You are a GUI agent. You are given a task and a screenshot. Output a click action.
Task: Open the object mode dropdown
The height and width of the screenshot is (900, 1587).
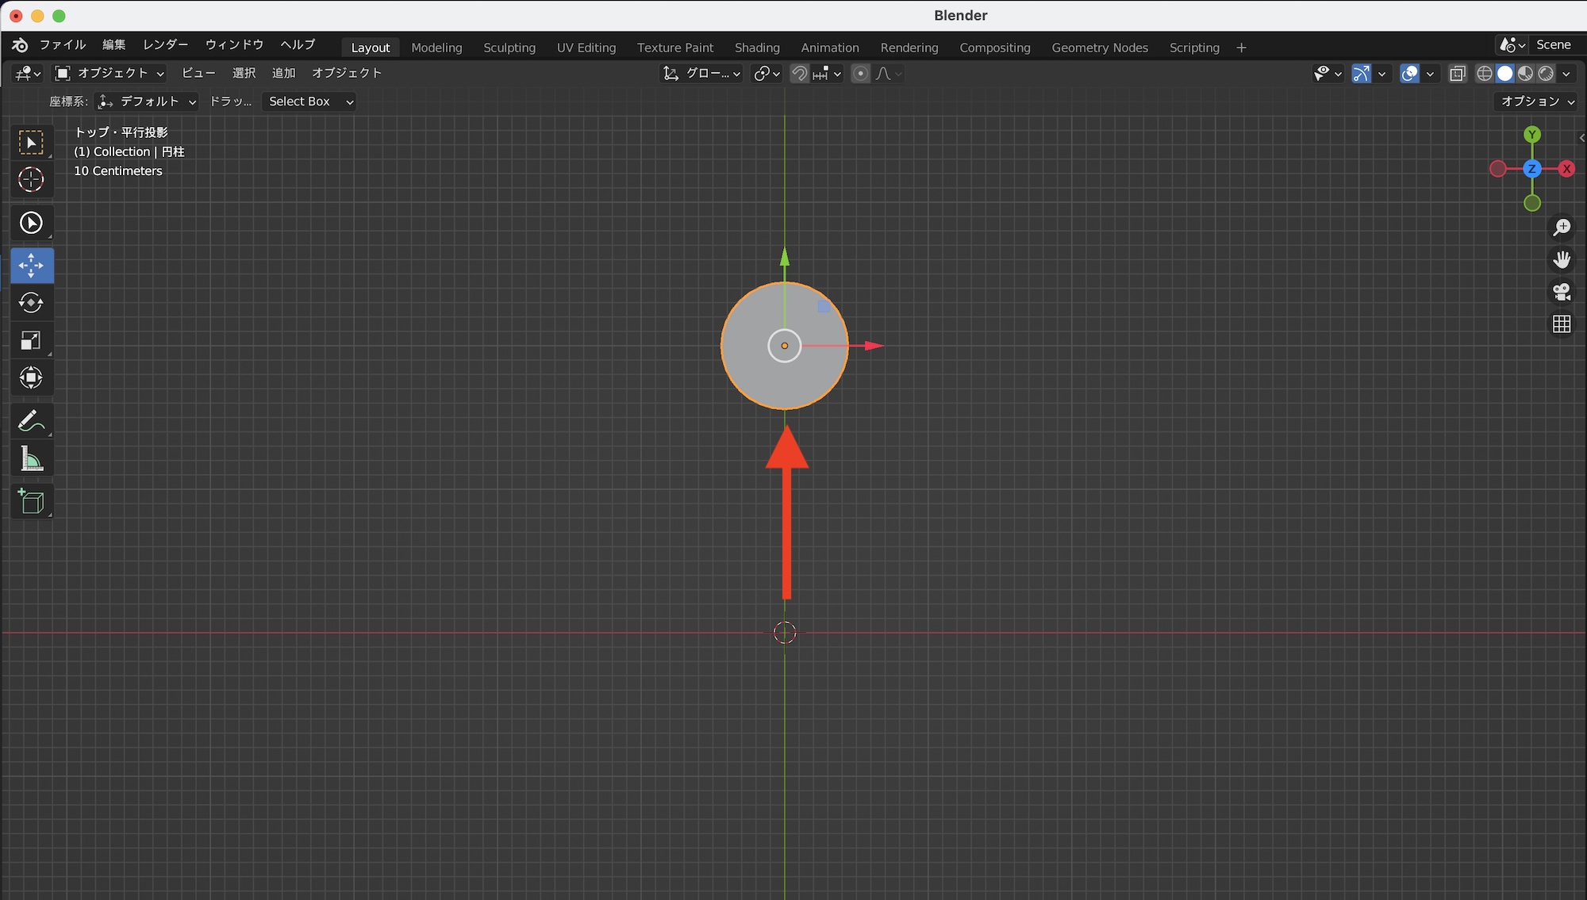coord(110,73)
